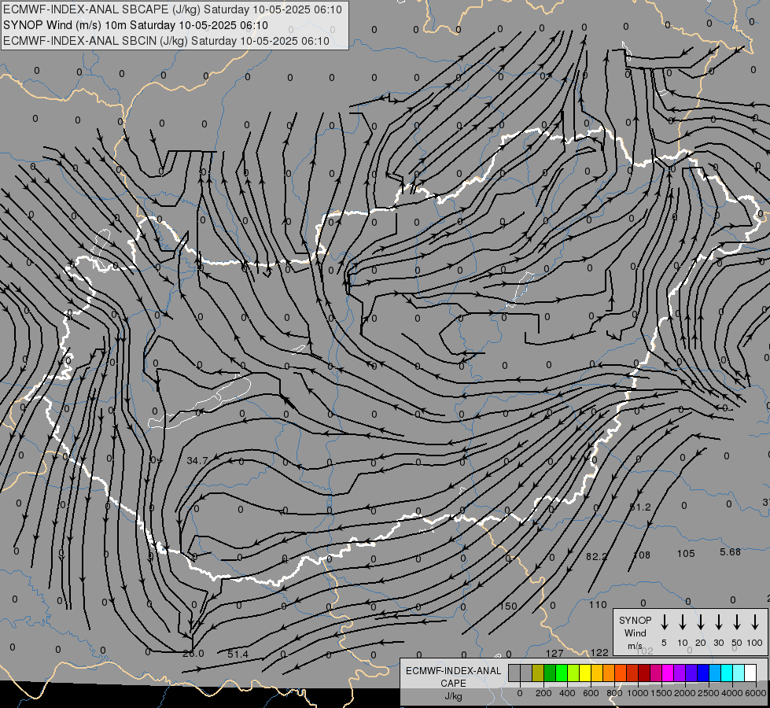Screen dimensions: 770x708
Task: Click the 2500 tick label on the color scale
Action: pos(709,693)
